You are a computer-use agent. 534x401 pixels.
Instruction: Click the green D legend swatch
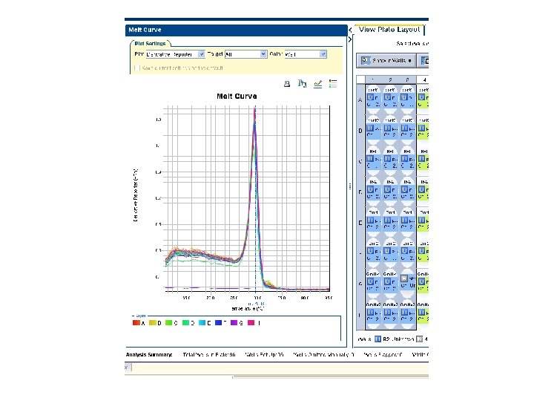coord(185,322)
